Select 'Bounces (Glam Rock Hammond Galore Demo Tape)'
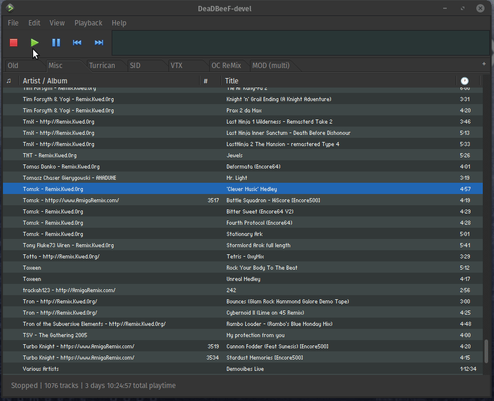Screen dimensions: 494x401 click(243, 302)
